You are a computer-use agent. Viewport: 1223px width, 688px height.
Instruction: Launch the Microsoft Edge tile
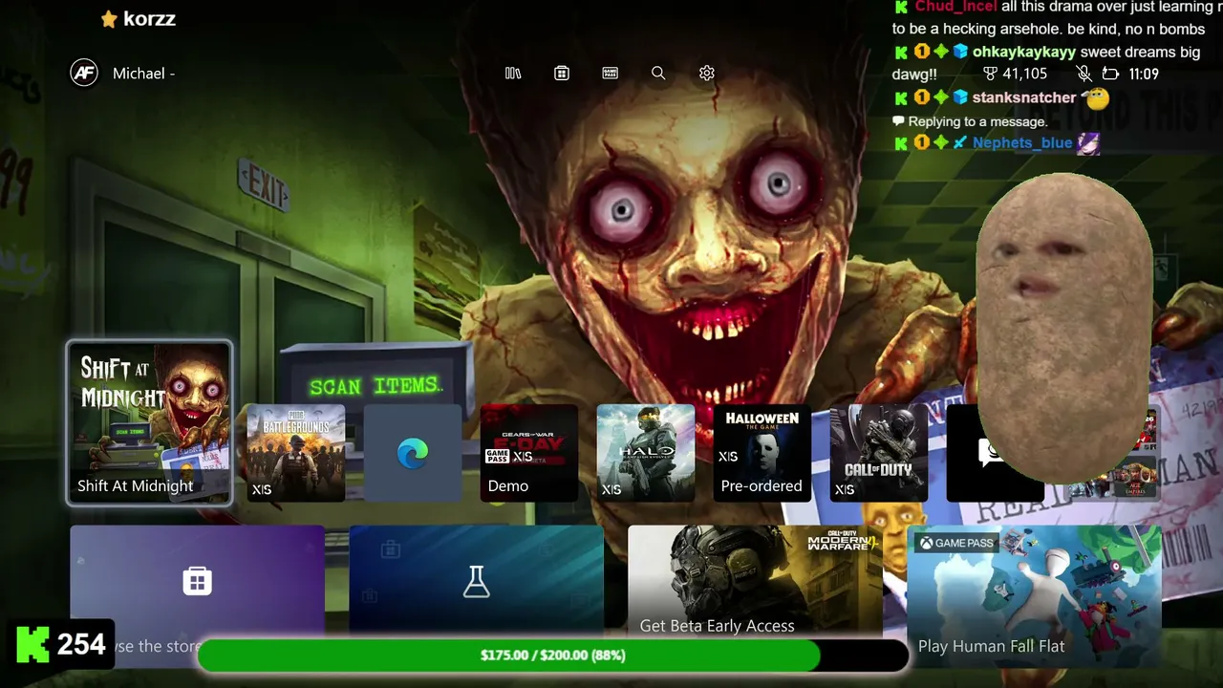413,453
